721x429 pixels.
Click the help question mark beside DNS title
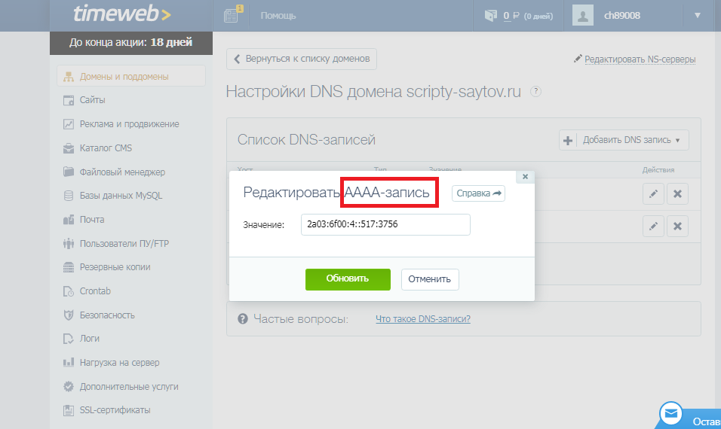[x=535, y=91]
